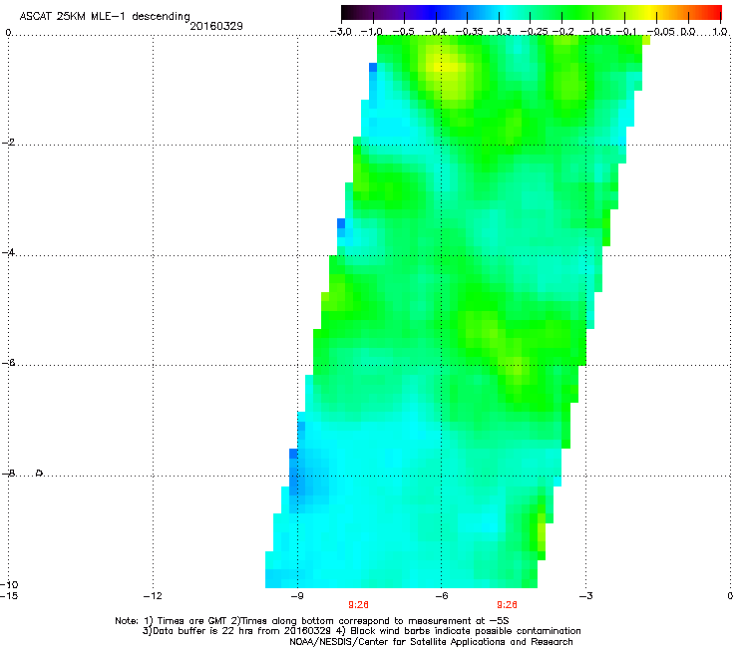
Task: Click the -6 longitude label on the x-axis
Action: [x=441, y=596]
